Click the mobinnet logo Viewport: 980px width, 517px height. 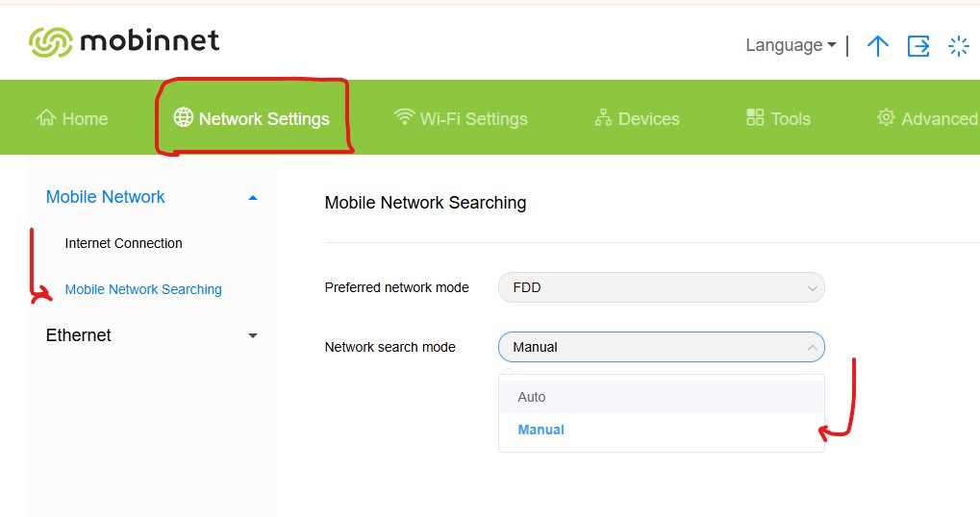point(124,41)
